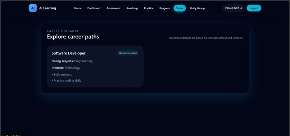Image resolution: width=290 pixels, height=136 pixels.
Task: Open the Dashboard nav item
Action: [x=94, y=8]
